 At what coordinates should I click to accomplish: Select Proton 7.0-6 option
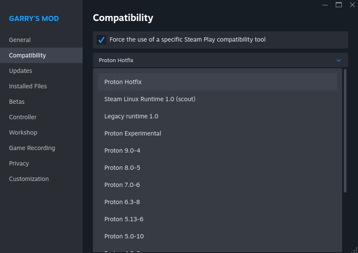(122, 185)
